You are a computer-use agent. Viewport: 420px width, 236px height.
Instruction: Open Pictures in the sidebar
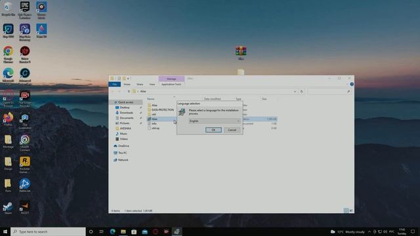point(125,123)
